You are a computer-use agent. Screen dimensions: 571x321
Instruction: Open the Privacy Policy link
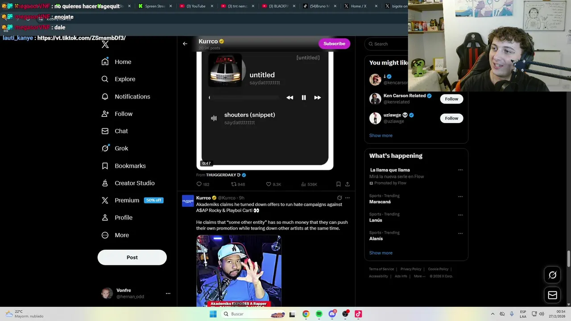(x=411, y=269)
